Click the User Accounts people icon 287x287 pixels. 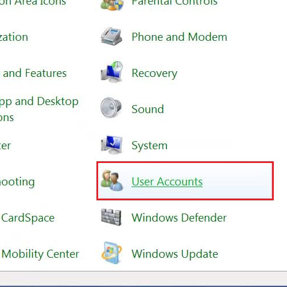point(112,181)
